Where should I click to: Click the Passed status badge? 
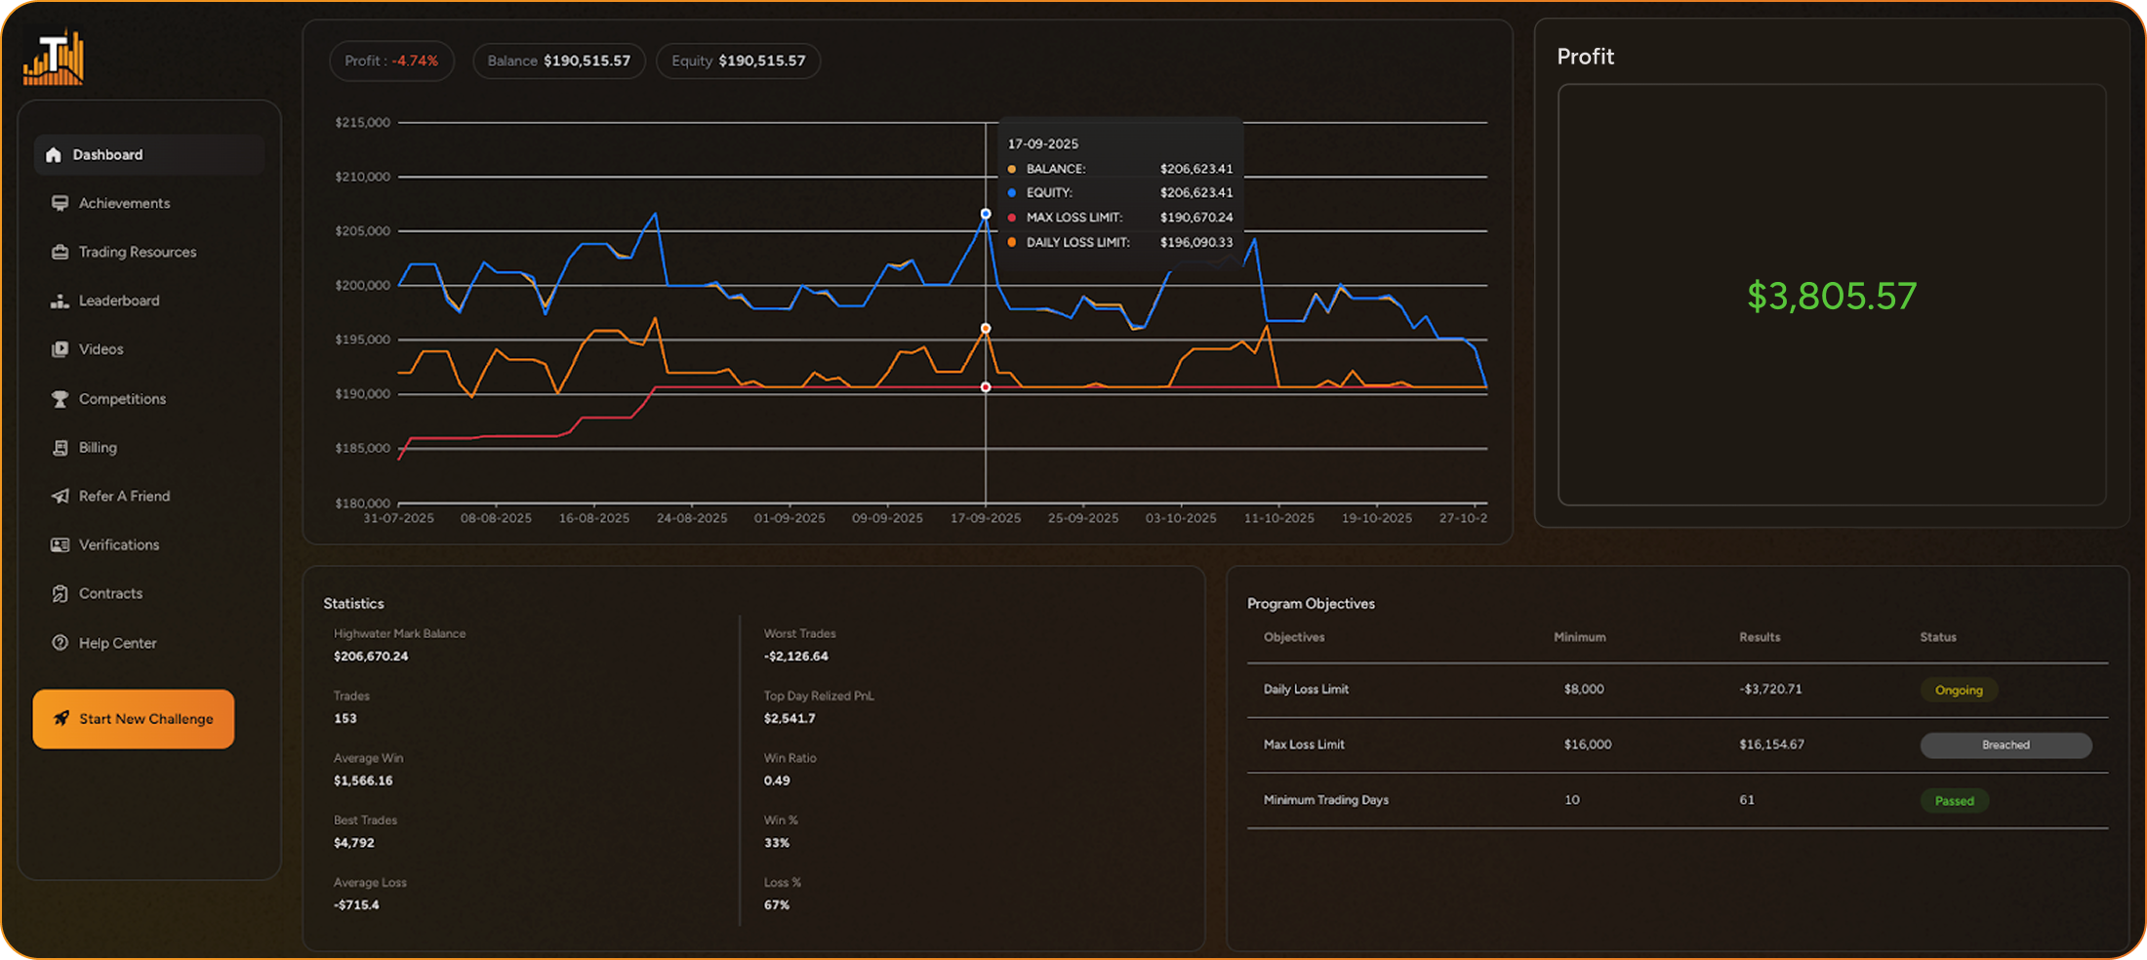(x=1955, y=801)
